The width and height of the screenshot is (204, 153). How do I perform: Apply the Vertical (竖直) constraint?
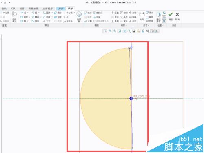[115, 13]
